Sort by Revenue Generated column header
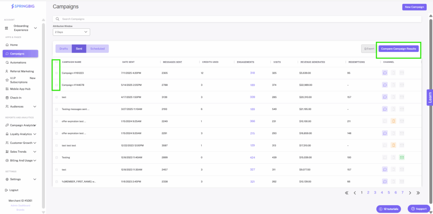 point(312,62)
